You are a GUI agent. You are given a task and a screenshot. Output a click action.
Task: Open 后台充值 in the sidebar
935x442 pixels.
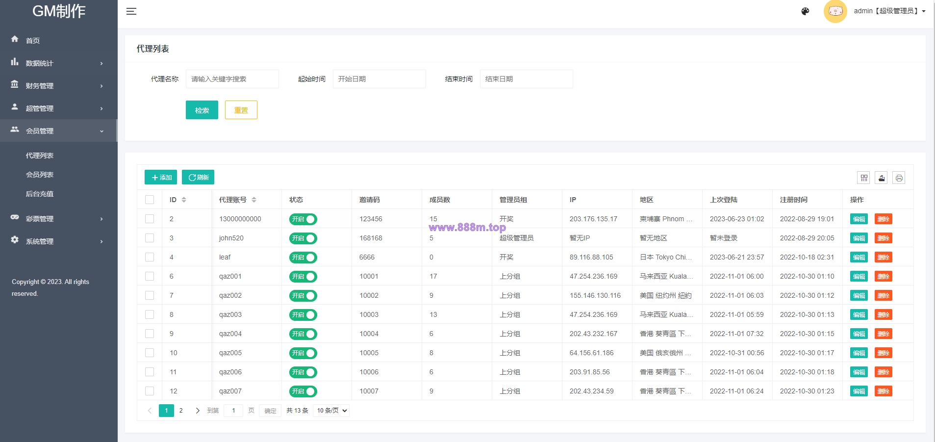(x=40, y=194)
